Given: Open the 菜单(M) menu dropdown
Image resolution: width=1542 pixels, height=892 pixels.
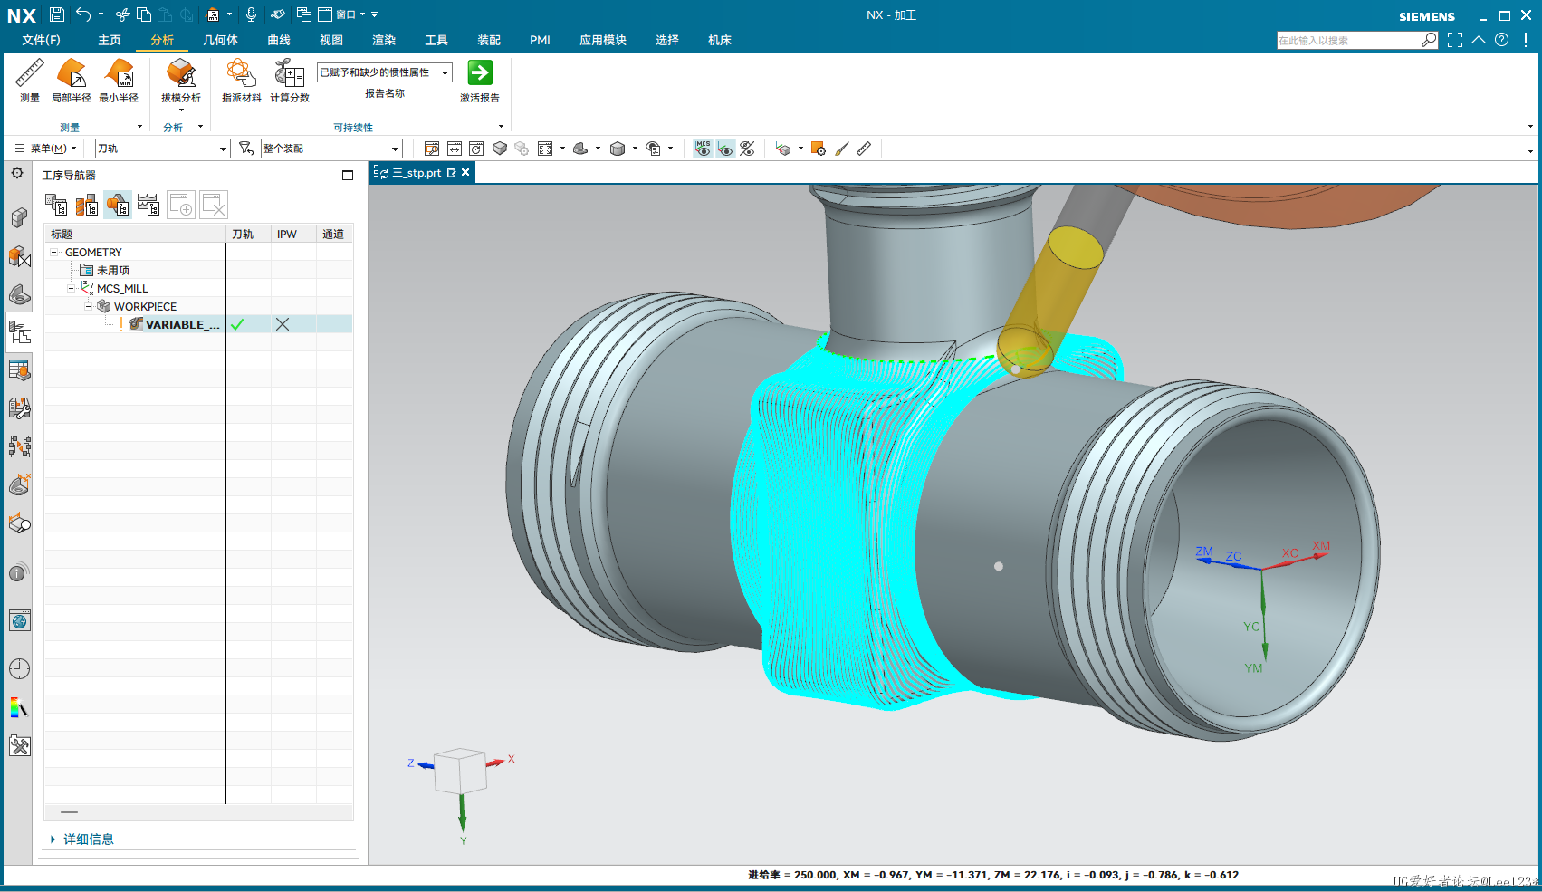Looking at the screenshot, I should 45,149.
